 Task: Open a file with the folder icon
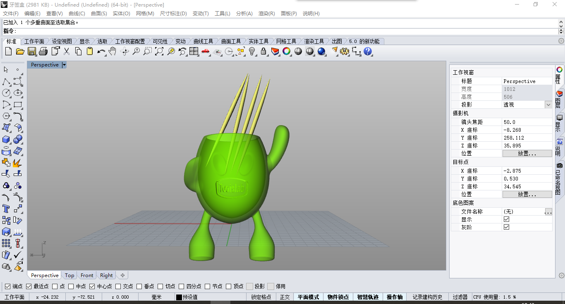(x=20, y=51)
